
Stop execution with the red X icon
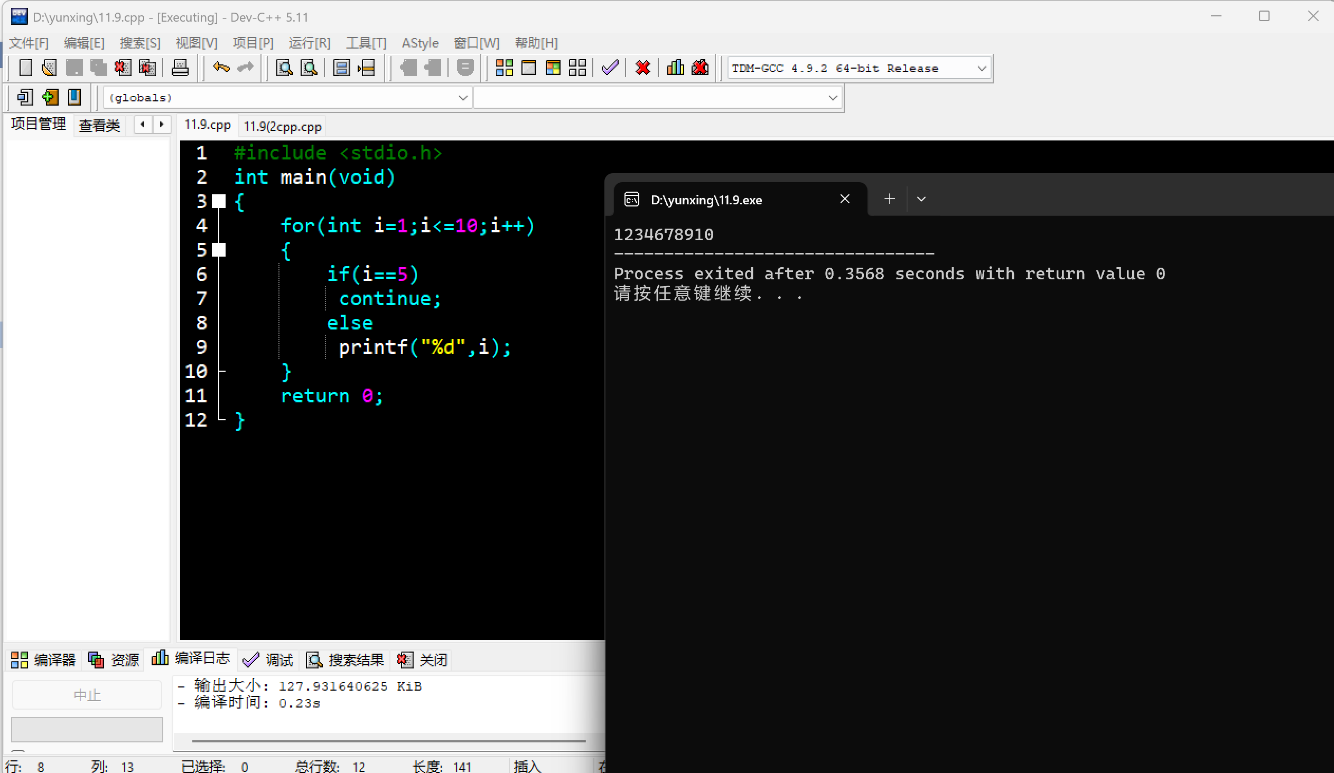tap(642, 68)
